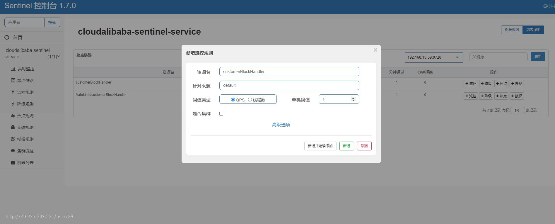Click 热点 button for customerBlockHandler row
The width and height of the screenshot is (555, 224).
click(501, 84)
